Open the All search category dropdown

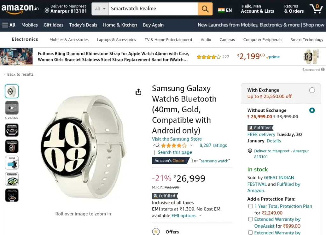click(x=100, y=9)
